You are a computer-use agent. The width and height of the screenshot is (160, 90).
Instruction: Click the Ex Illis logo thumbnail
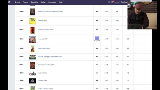pos(32,73)
